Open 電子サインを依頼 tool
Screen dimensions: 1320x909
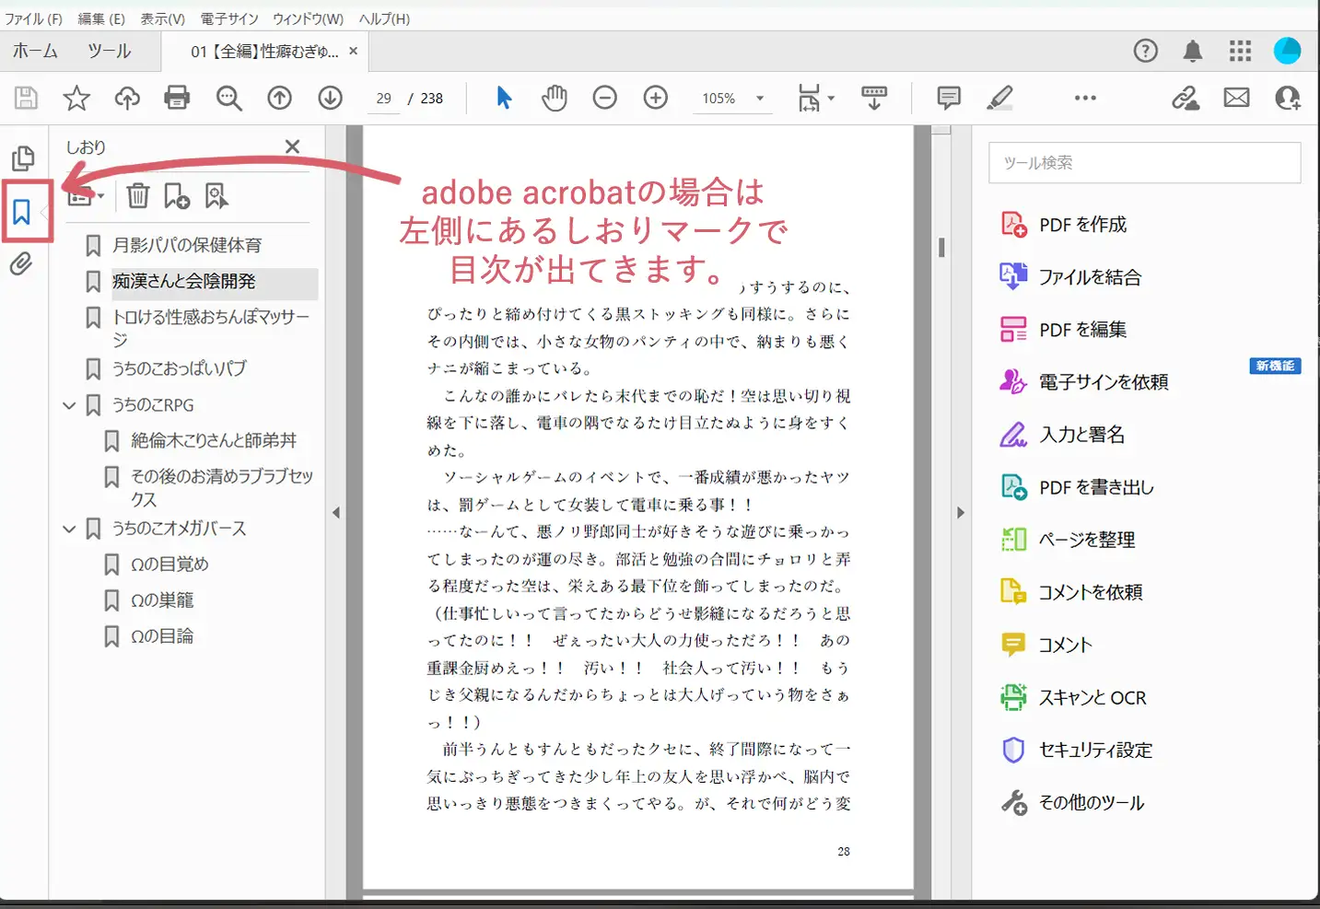pyautogui.click(x=1084, y=382)
